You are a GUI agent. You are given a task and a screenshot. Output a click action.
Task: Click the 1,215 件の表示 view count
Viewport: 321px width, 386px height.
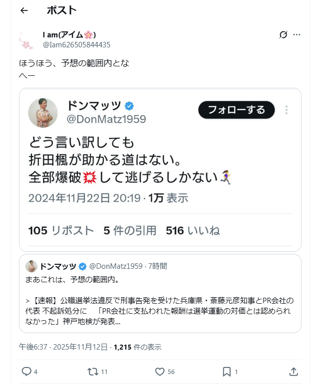tap(137, 347)
